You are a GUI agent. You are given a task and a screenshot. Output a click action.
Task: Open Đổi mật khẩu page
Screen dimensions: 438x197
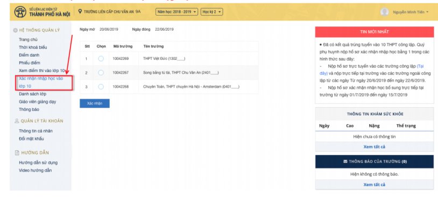(31, 138)
